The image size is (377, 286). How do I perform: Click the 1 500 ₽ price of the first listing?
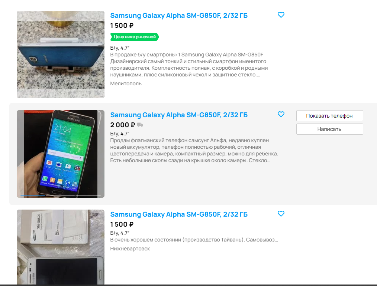(x=122, y=26)
